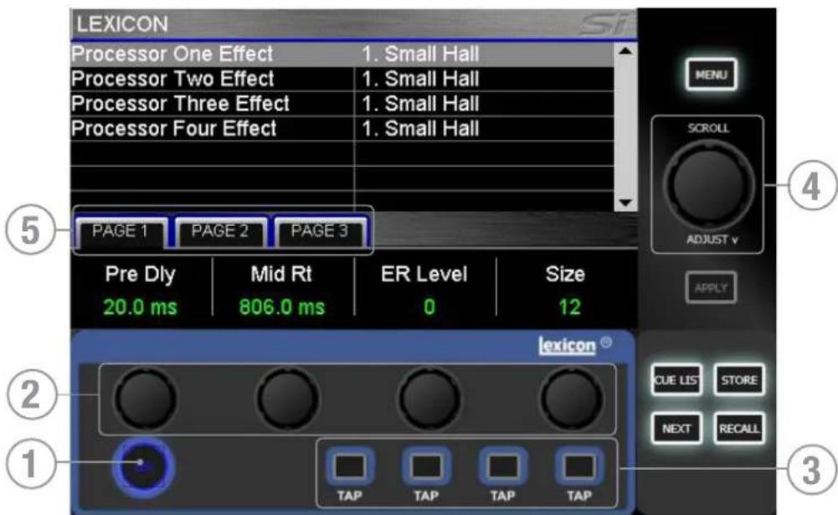Click the Pre Dly 20.0 ms value
Screen dimensions: 838x515
pos(140,307)
